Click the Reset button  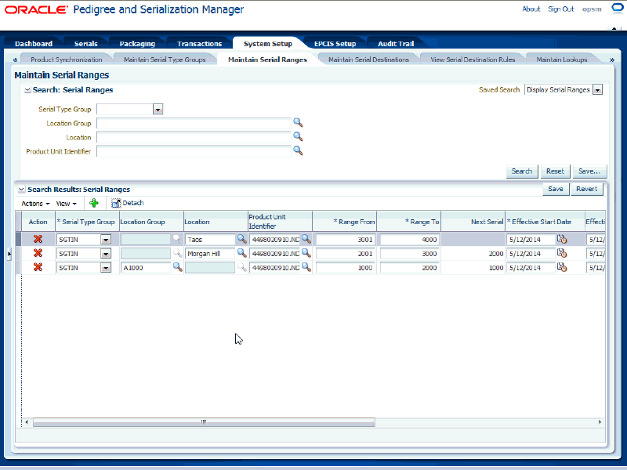pyautogui.click(x=555, y=171)
